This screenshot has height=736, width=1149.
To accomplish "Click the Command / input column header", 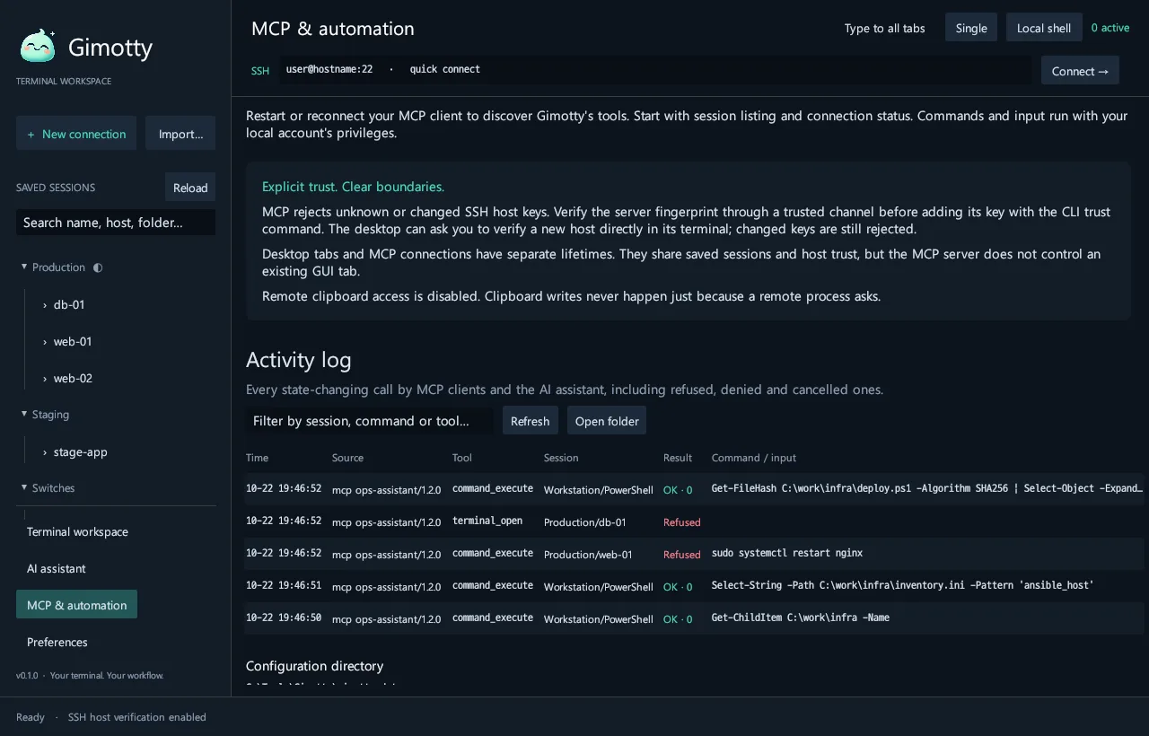I will pyautogui.click(x=754, y=458).
